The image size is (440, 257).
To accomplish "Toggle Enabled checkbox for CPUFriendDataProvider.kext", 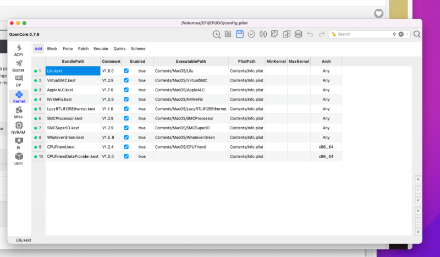I will tap(127, 156).
